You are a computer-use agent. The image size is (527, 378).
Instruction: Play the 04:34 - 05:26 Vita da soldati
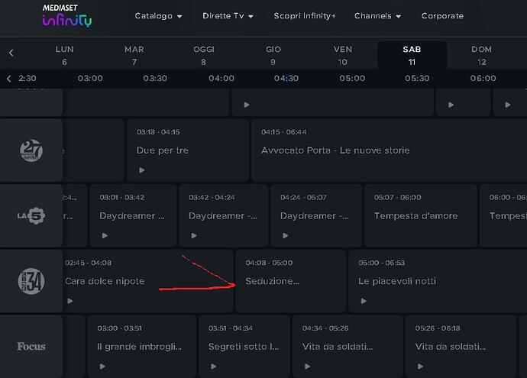click(x=308, y=367)
